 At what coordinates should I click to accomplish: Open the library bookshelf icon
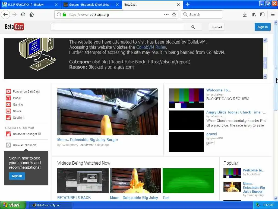[254, 15]
